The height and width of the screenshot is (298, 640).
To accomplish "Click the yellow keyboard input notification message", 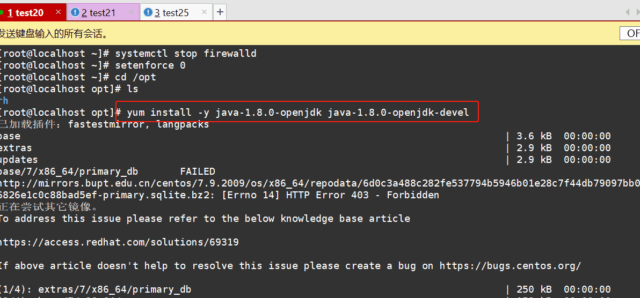I will [54, 34].
